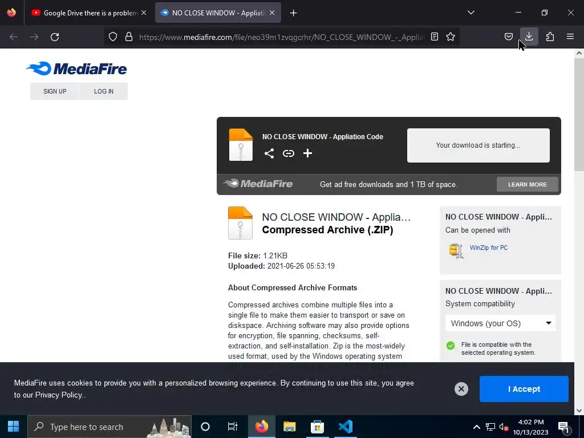Viewport: 584px width, 438px height.
Task: Open the WinZip for PC link
Action: (489, 248)
